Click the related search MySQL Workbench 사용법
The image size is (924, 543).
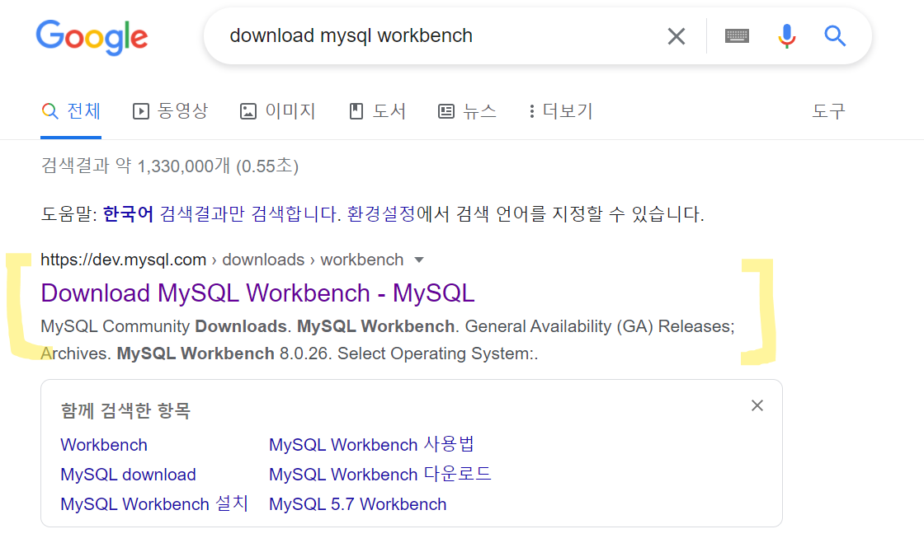pyautogui.click(x=371, y=444)
